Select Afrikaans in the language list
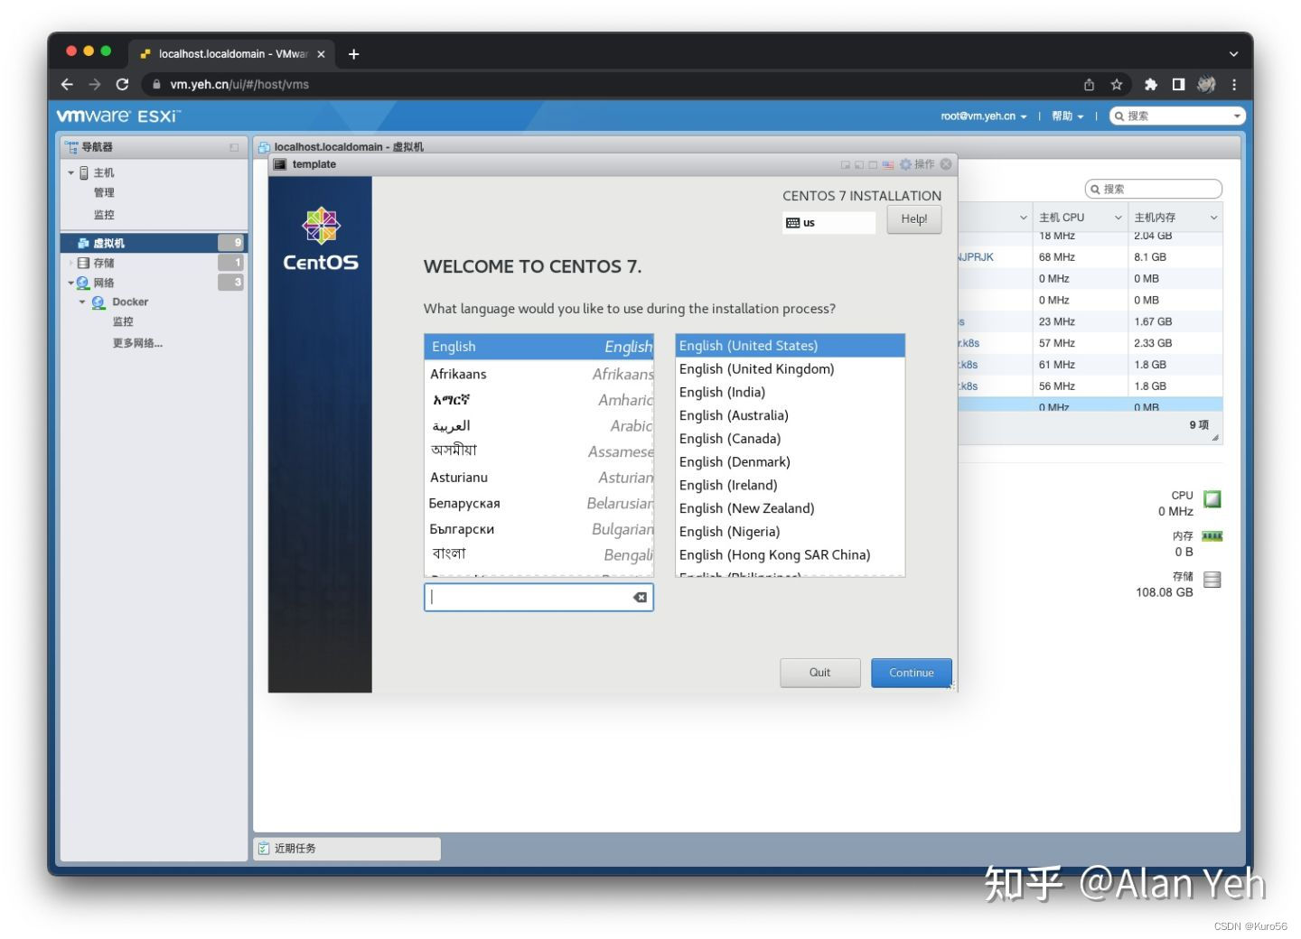This screenshot has height=939, width=1301. [x=538, y=374]
